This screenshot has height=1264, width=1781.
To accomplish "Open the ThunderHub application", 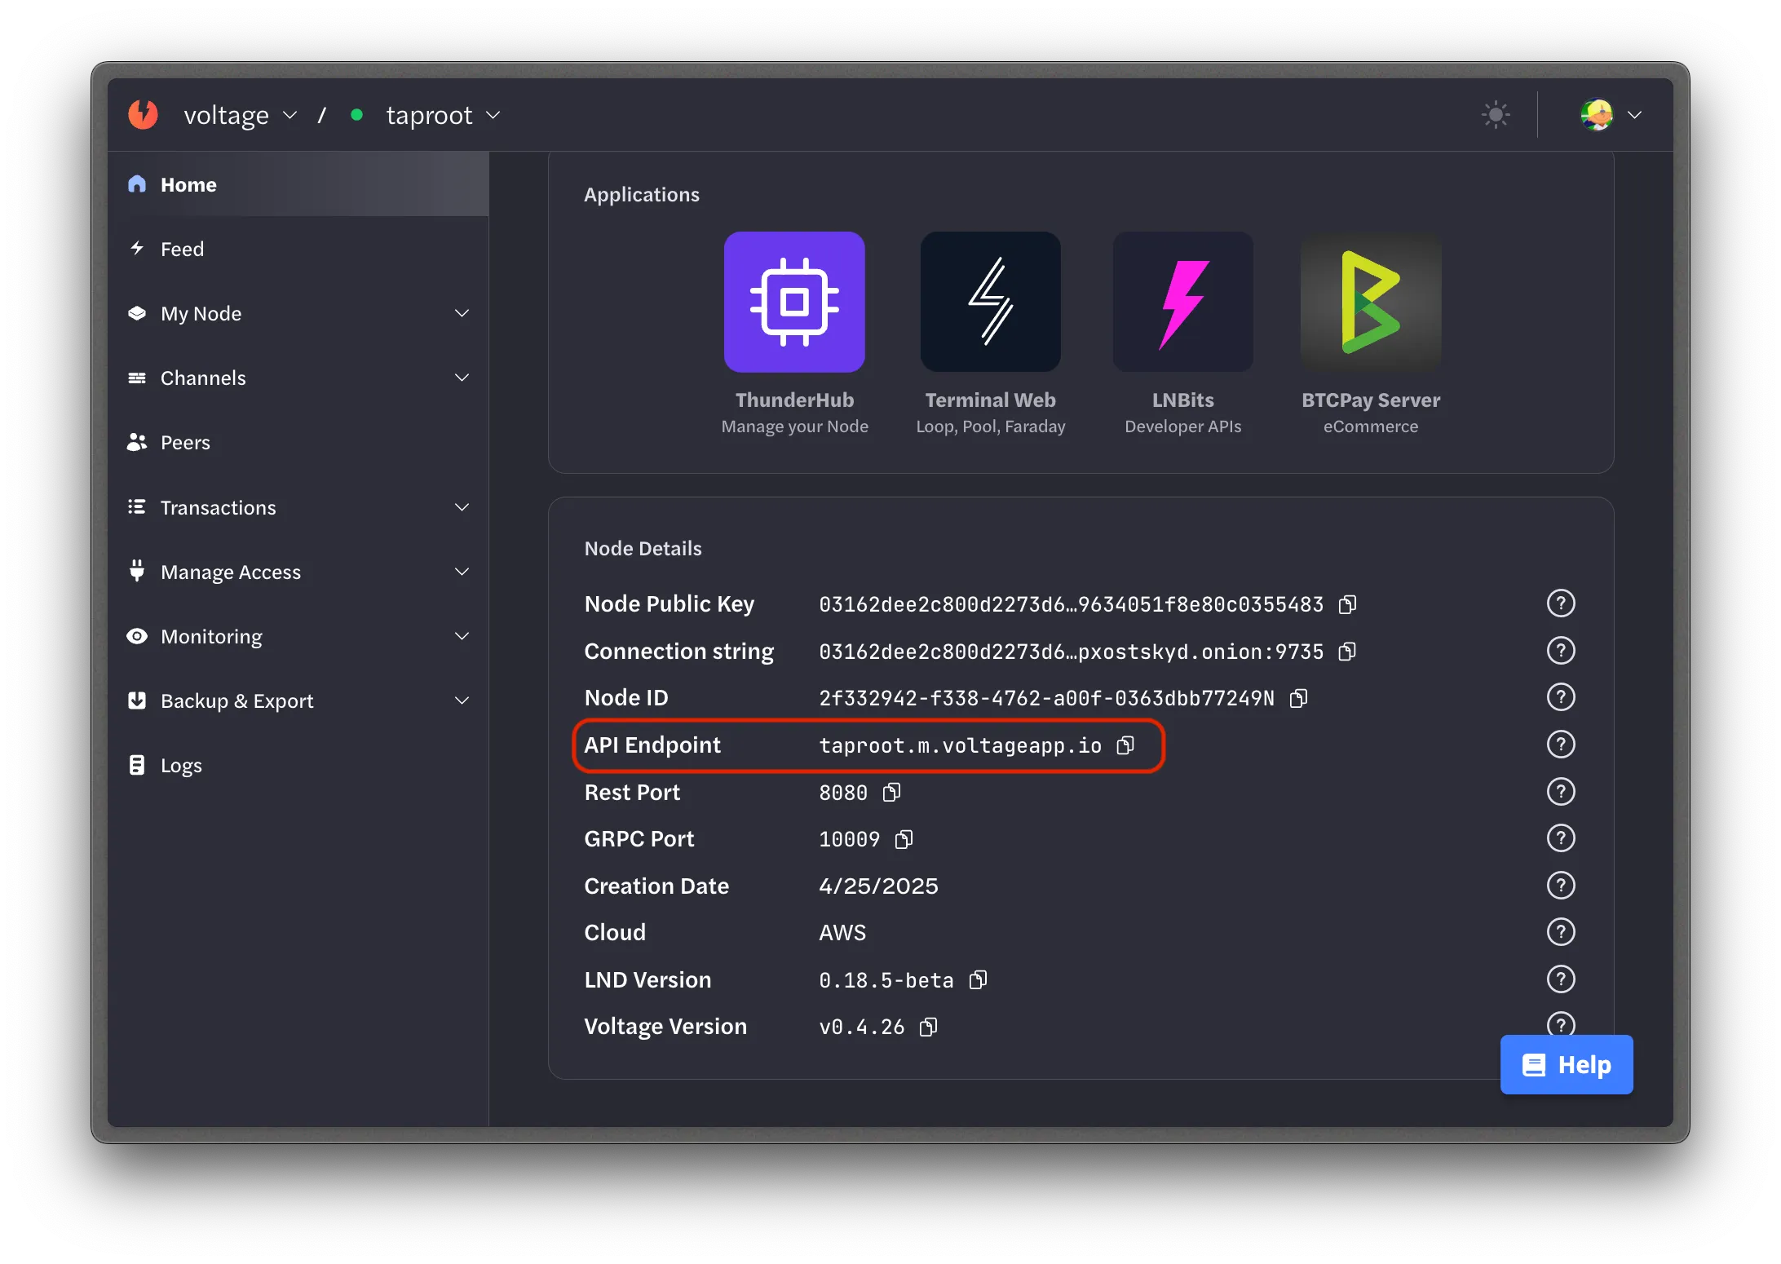I will [x=793, y=302].
